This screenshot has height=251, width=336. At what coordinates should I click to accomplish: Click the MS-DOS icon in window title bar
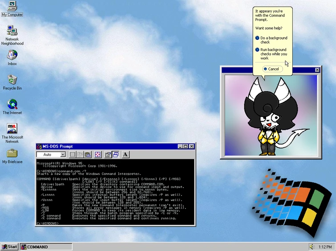39,146
